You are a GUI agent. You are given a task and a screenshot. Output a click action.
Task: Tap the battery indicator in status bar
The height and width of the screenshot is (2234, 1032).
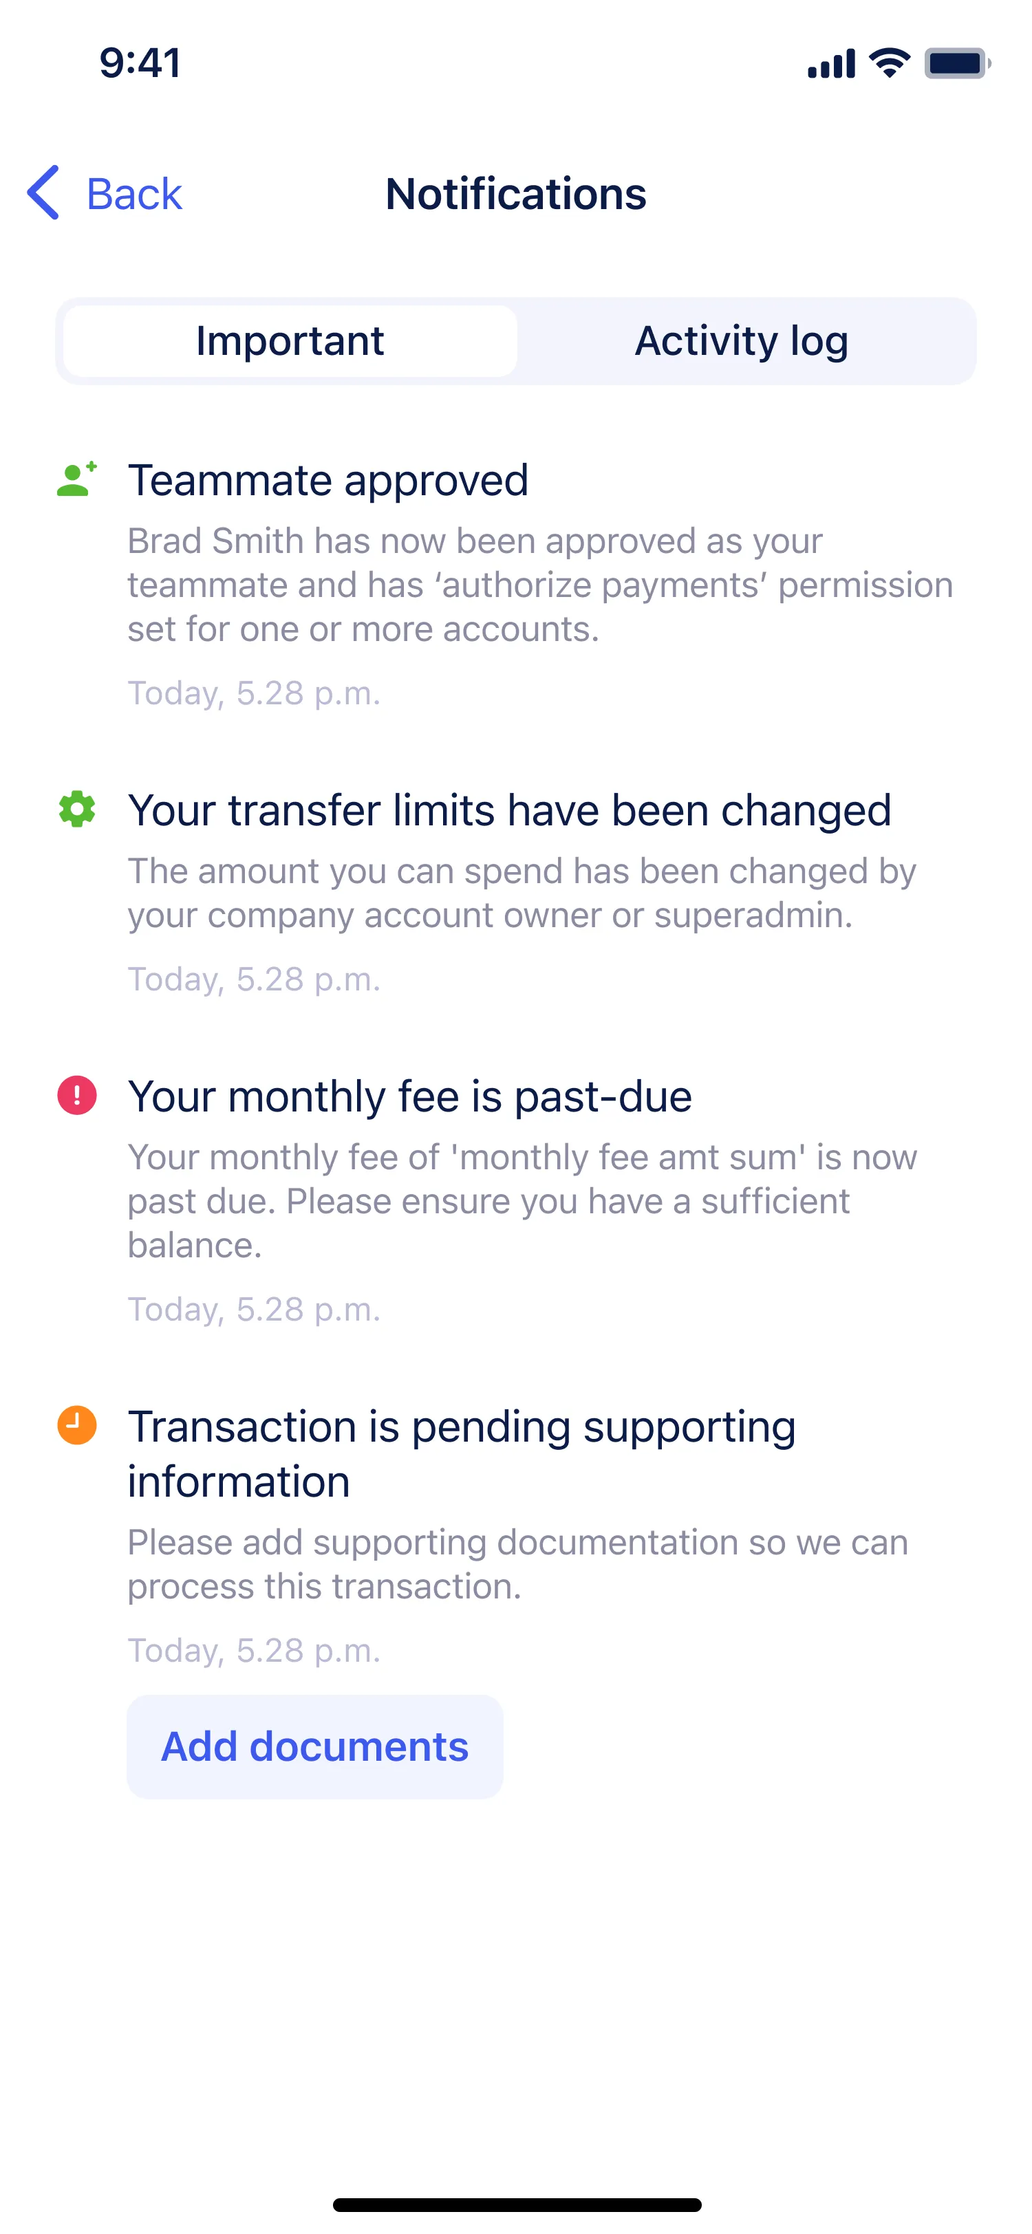(x=958, y=63)
